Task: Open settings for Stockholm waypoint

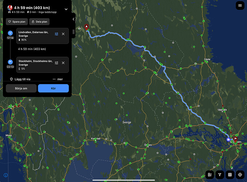Action: click(x=56, y=63)
